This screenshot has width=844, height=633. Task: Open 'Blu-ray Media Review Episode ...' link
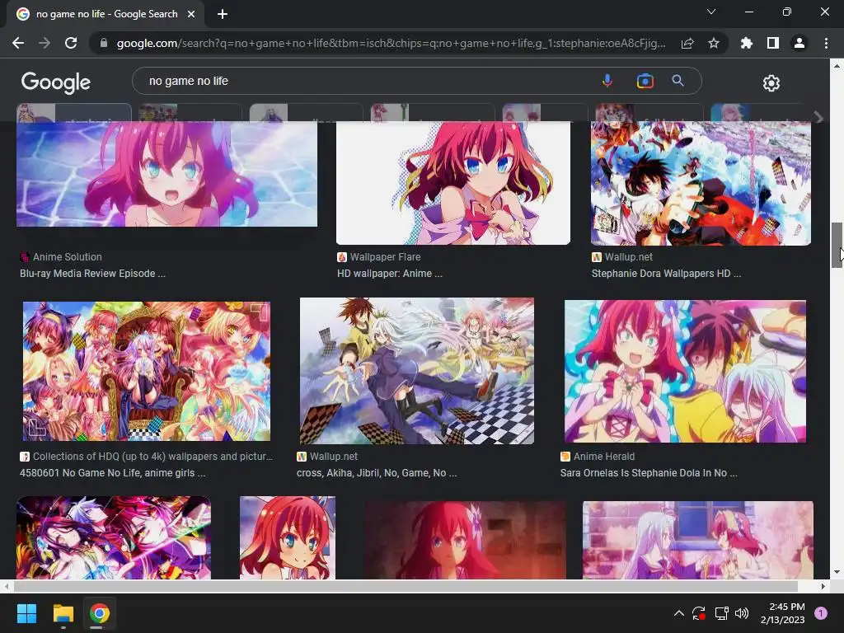(92, 274)
